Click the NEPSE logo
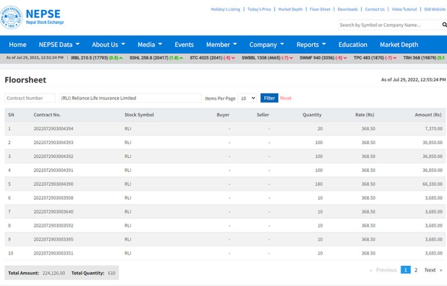The width and height of the screenshot is (447, 286). click(32, 17)
